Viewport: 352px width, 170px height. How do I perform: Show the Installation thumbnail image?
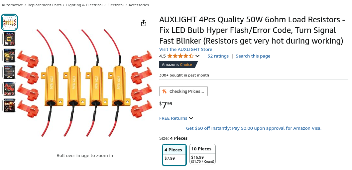[x=9, y=72]
